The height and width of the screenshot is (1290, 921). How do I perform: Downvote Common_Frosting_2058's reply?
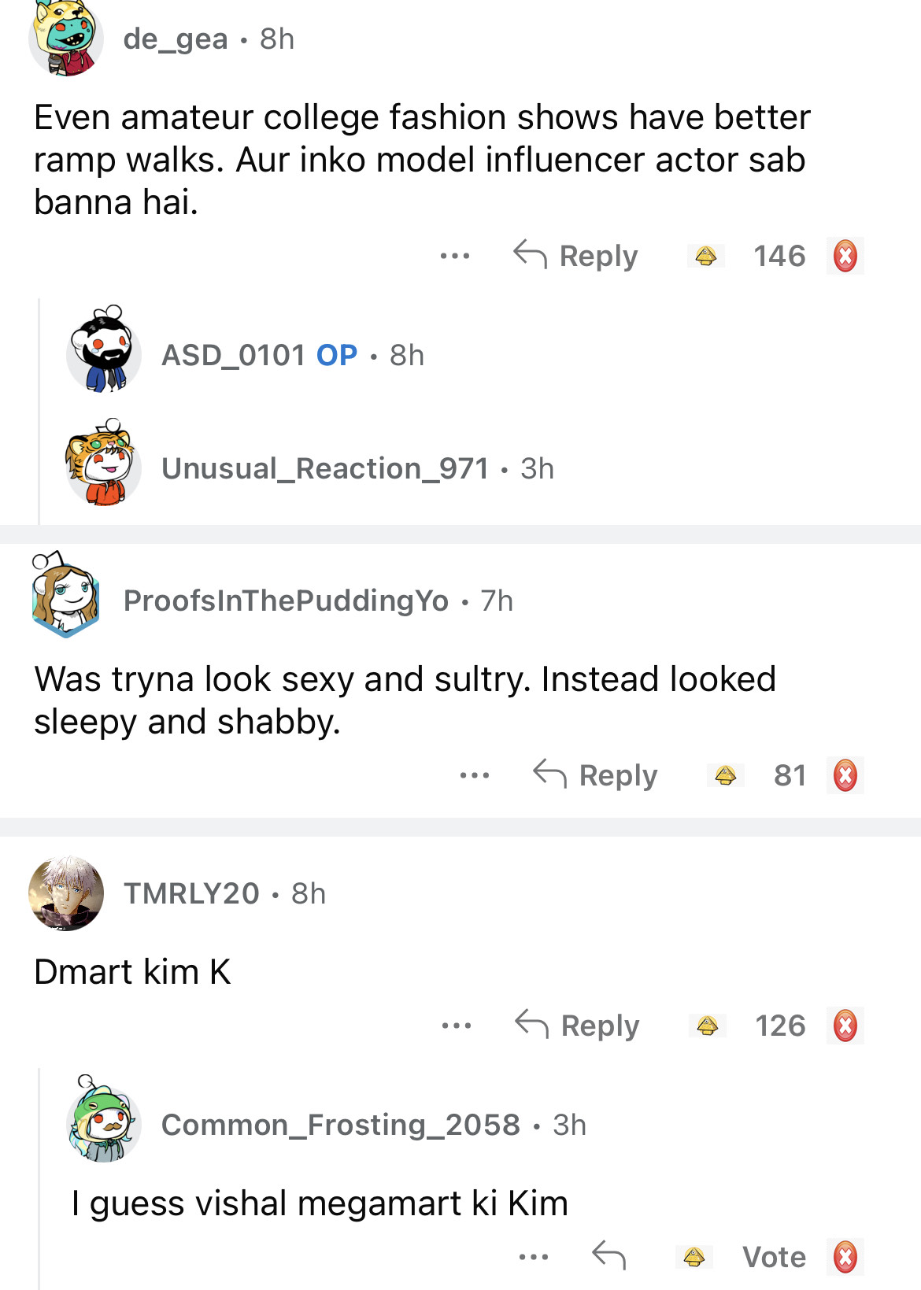coord(845,1257)
